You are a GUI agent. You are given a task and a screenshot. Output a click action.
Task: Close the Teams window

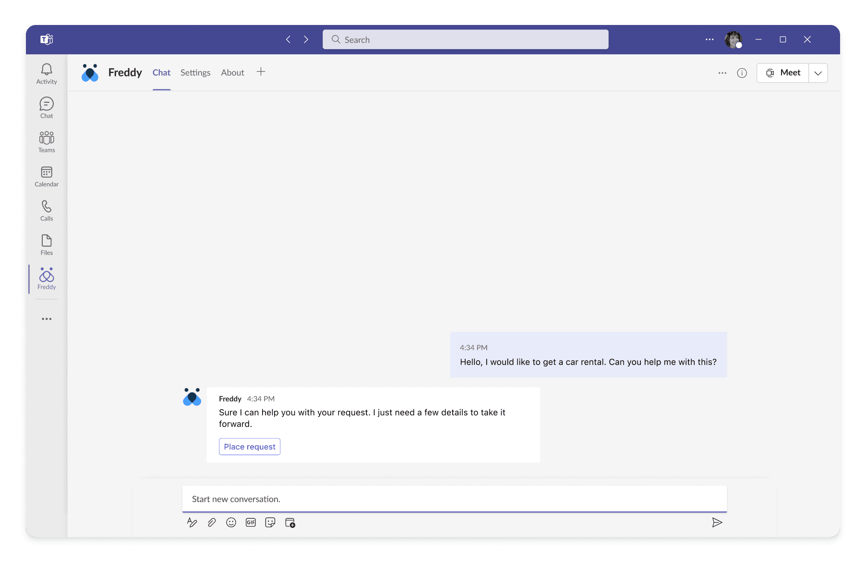click(x=807, y=39)
